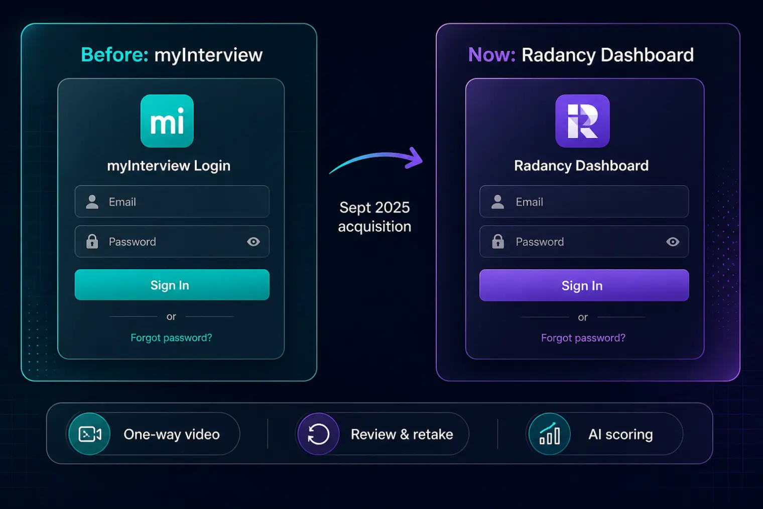This screenshot has width=763, height=509.
Task: Click the lock icon in Radancy Password field
Action: point(498,242)
